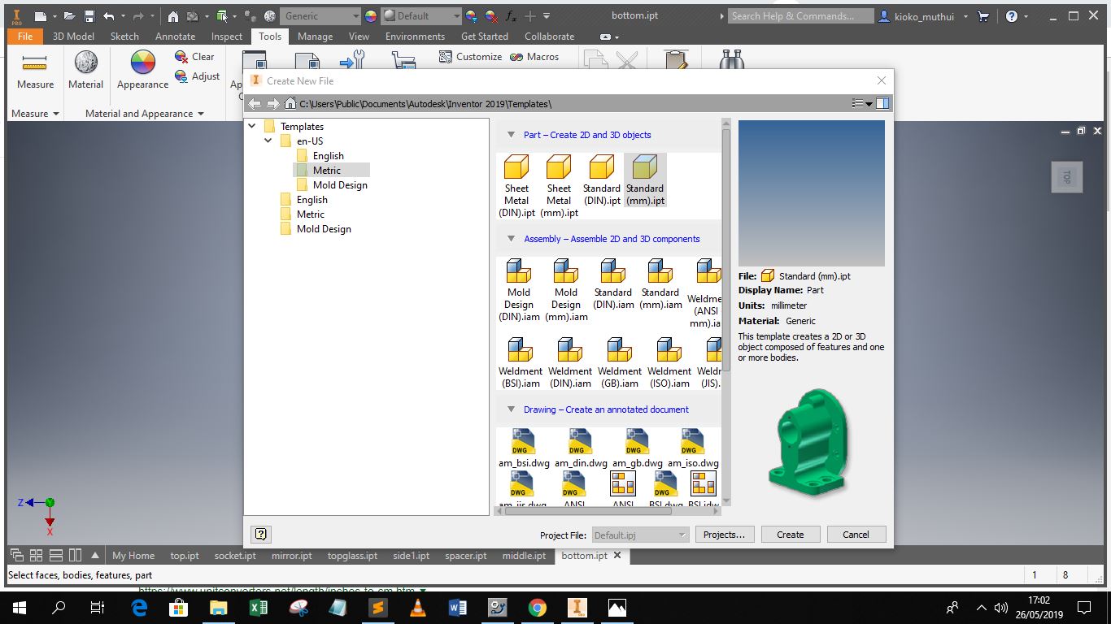Select the am_iso.dwg drawing template
Image resolution: width=1111 pixels, height=624 pixels.
693,449
